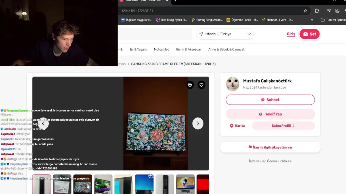Click Teklif Yap offer button
Viewport: 346px width, 194px height.
(x=270, y=114)
